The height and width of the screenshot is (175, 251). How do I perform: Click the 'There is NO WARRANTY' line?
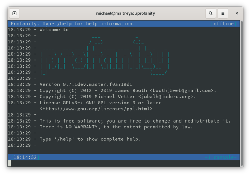116,127
